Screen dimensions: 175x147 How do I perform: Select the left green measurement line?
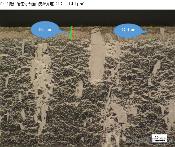pyautogui.click(x=72, y=33)
